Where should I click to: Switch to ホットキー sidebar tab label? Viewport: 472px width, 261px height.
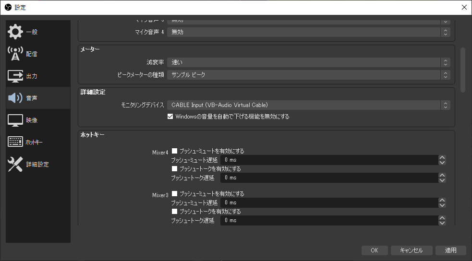[34, 142]
